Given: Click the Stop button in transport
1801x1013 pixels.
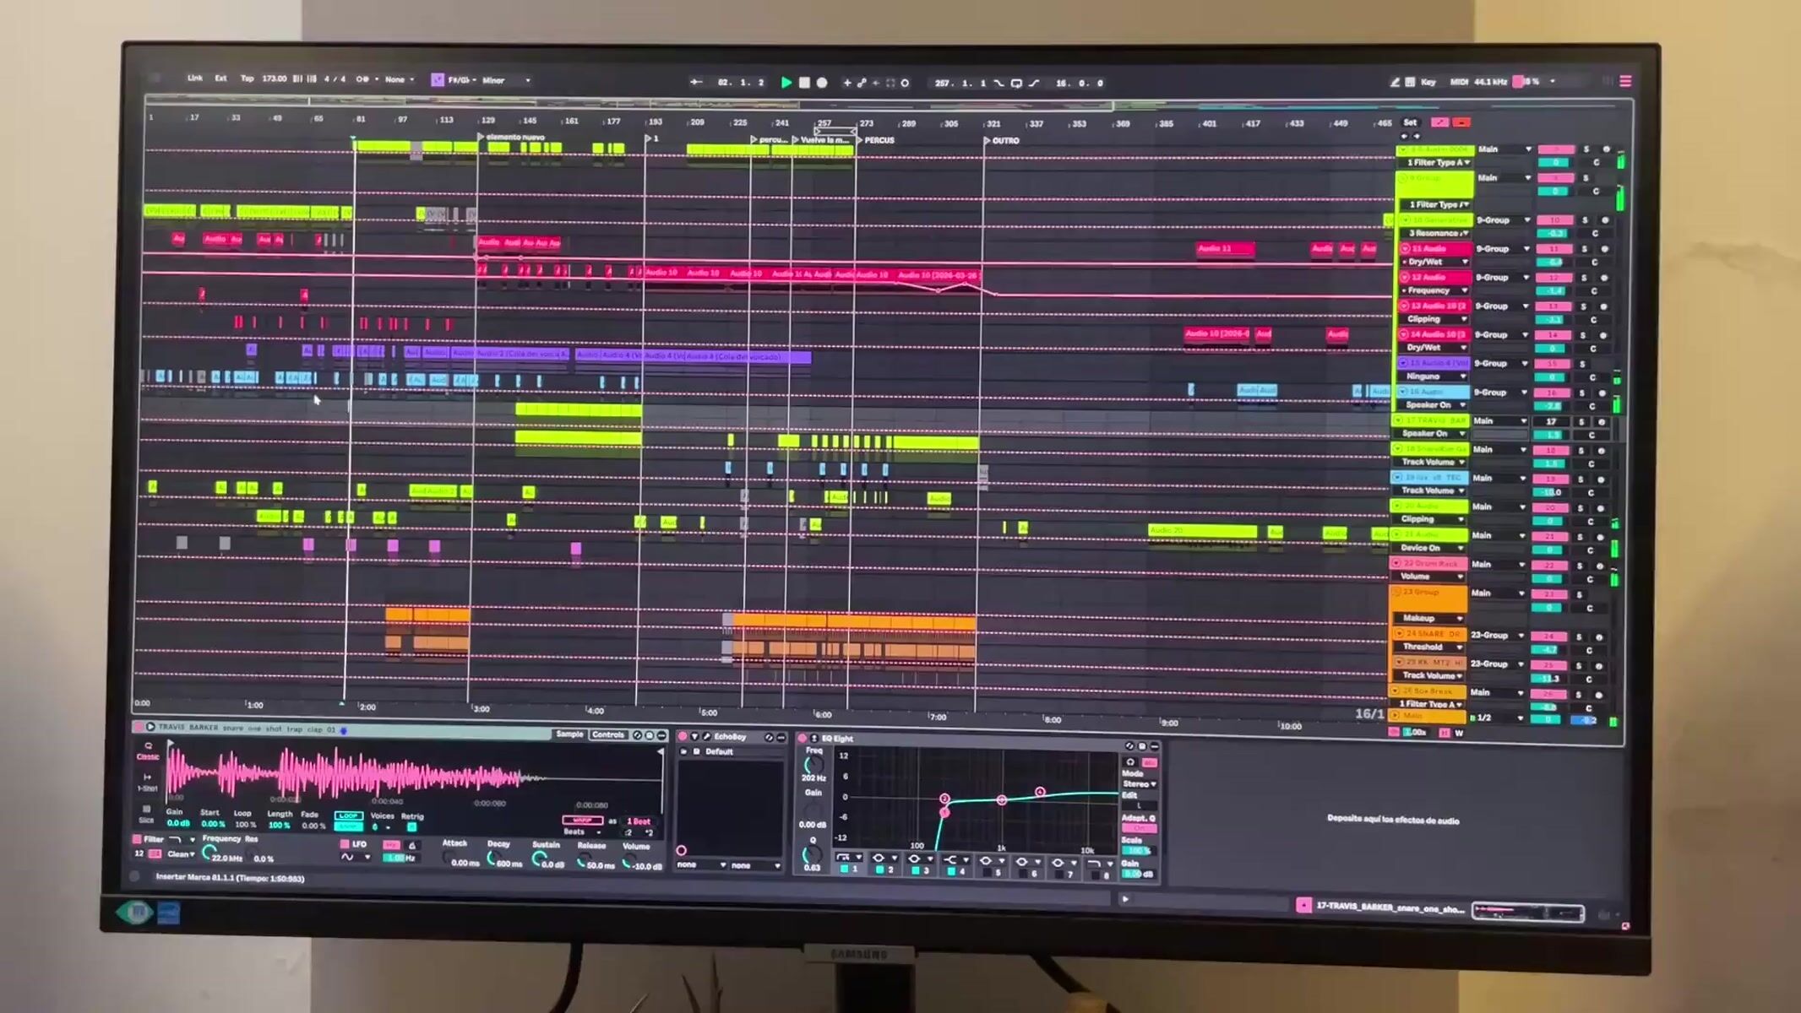Looking at the screenshot, I should 804,83.
